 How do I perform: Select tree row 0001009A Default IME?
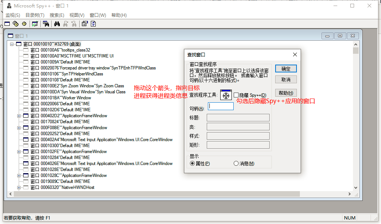[x=60, y=62]
